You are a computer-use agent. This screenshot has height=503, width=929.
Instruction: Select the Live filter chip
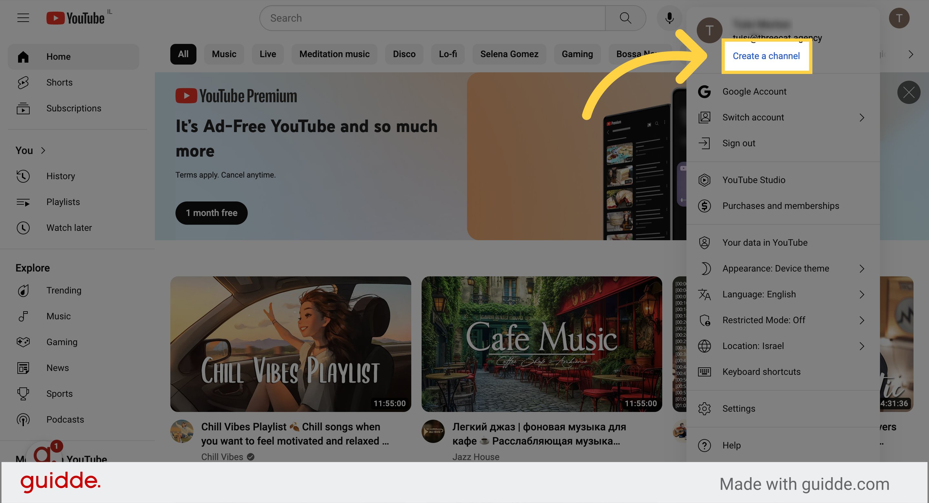(268, 54)
